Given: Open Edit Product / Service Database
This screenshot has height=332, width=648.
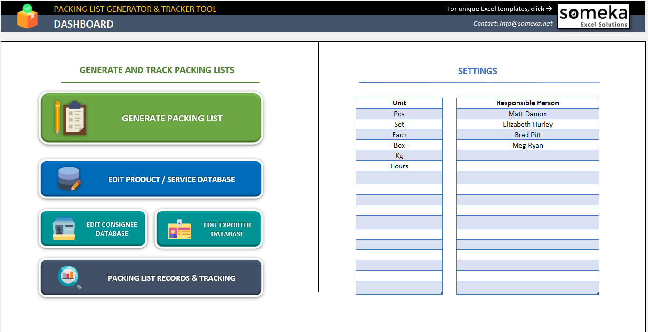Looking at the screenshot, I should pyautogui.click(x=172, y=179).
